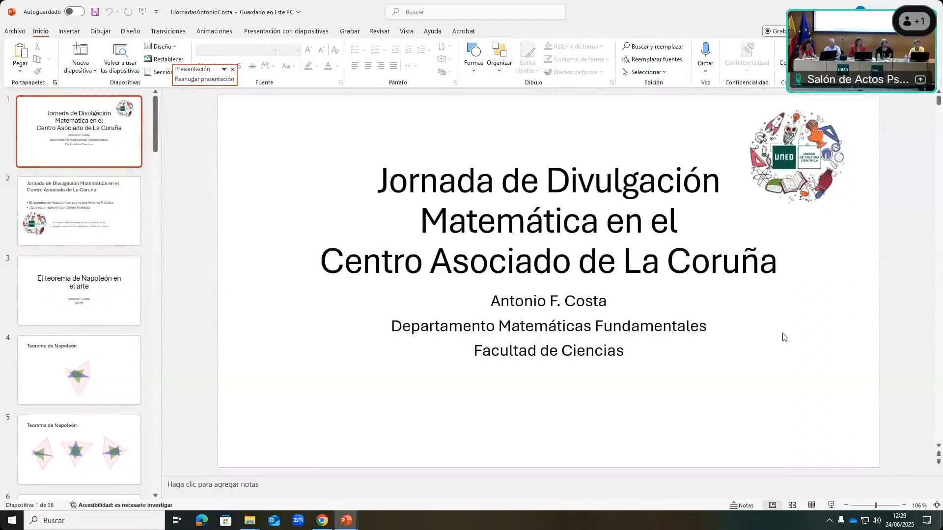Switch to the Insertar tab
Image resolution: width=943 pixels, height=530 pixels.
[69, 31]
